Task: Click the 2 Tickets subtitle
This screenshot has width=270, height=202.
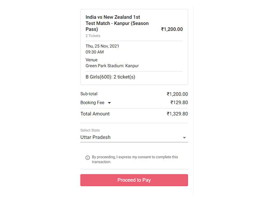Action: 93,35
